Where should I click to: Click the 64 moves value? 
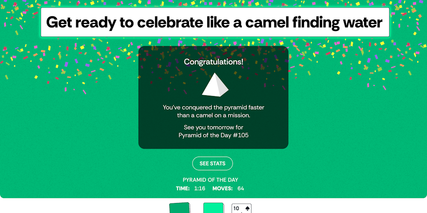(241, 188)
